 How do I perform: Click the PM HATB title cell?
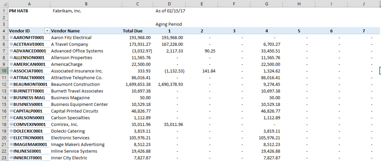pos(29,11)
